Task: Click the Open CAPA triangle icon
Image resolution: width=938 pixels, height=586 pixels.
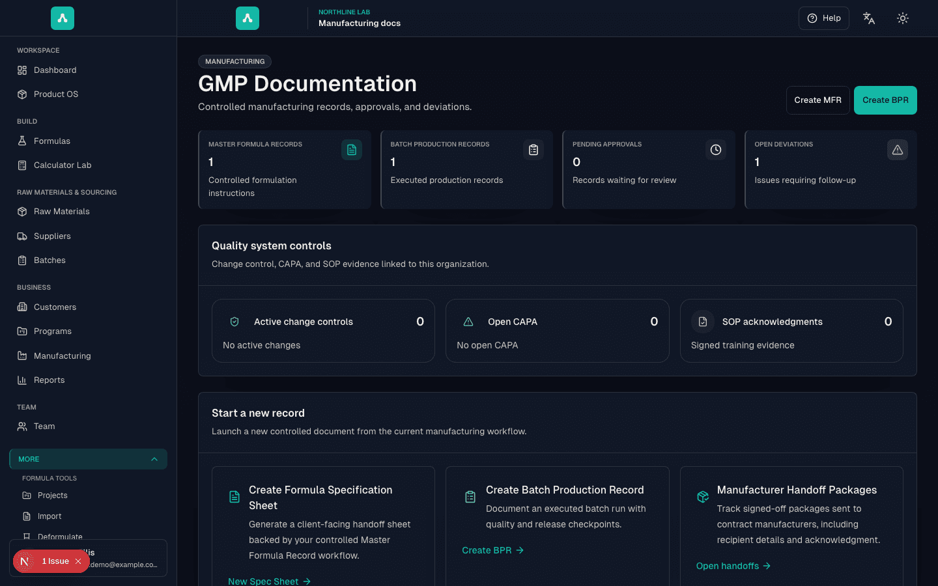Action: (x=468, y=322)
